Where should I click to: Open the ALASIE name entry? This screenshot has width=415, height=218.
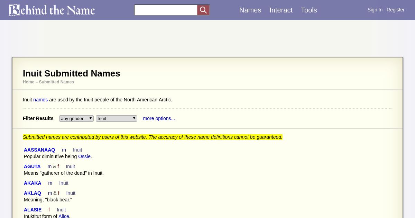[x=33, y=210]
